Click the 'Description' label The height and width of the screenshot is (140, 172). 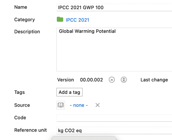click(x=27, y=32)
